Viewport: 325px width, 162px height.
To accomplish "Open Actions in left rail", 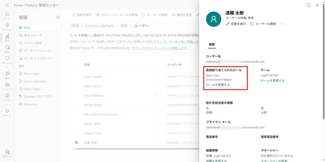I will (7, 27).
